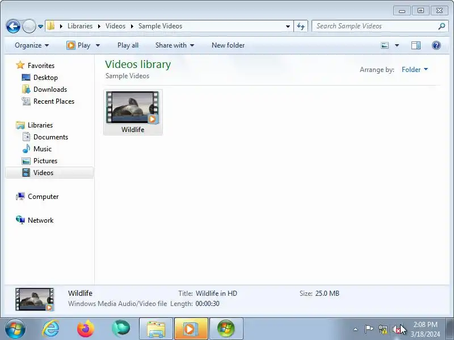Open Help with the question mark icon
The image size is (454, 340).
[x=436, y=45]
